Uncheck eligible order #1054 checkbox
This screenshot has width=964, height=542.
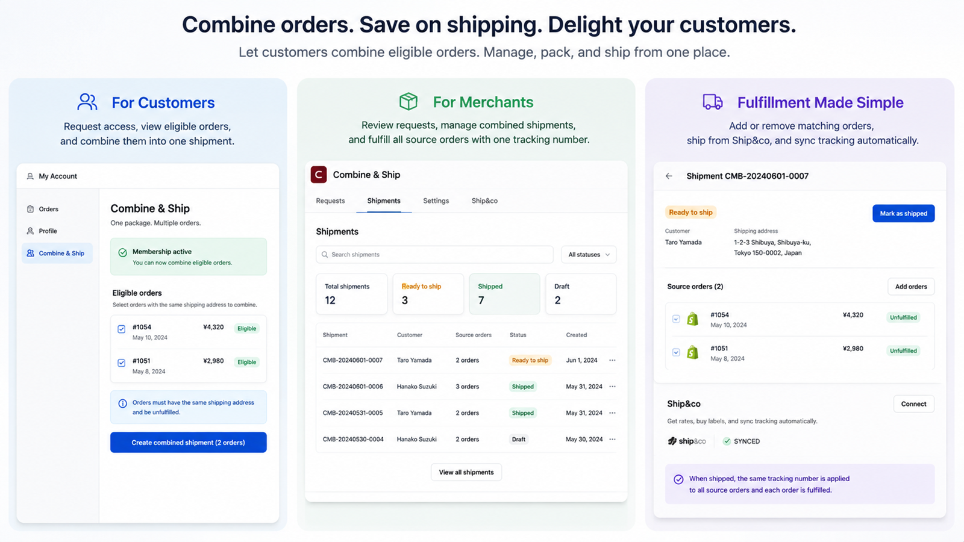122,329
